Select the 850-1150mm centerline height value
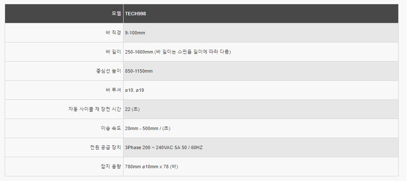408x181 pixels. point(139,71)
